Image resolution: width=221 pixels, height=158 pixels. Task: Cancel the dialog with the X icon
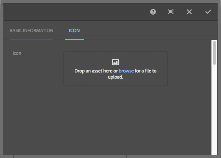pos(189,12)
